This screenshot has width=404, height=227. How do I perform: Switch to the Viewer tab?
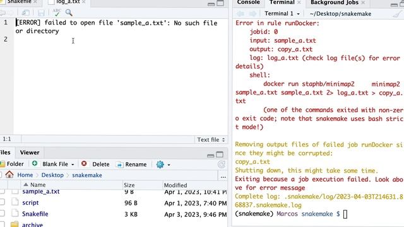click(30, 153)
